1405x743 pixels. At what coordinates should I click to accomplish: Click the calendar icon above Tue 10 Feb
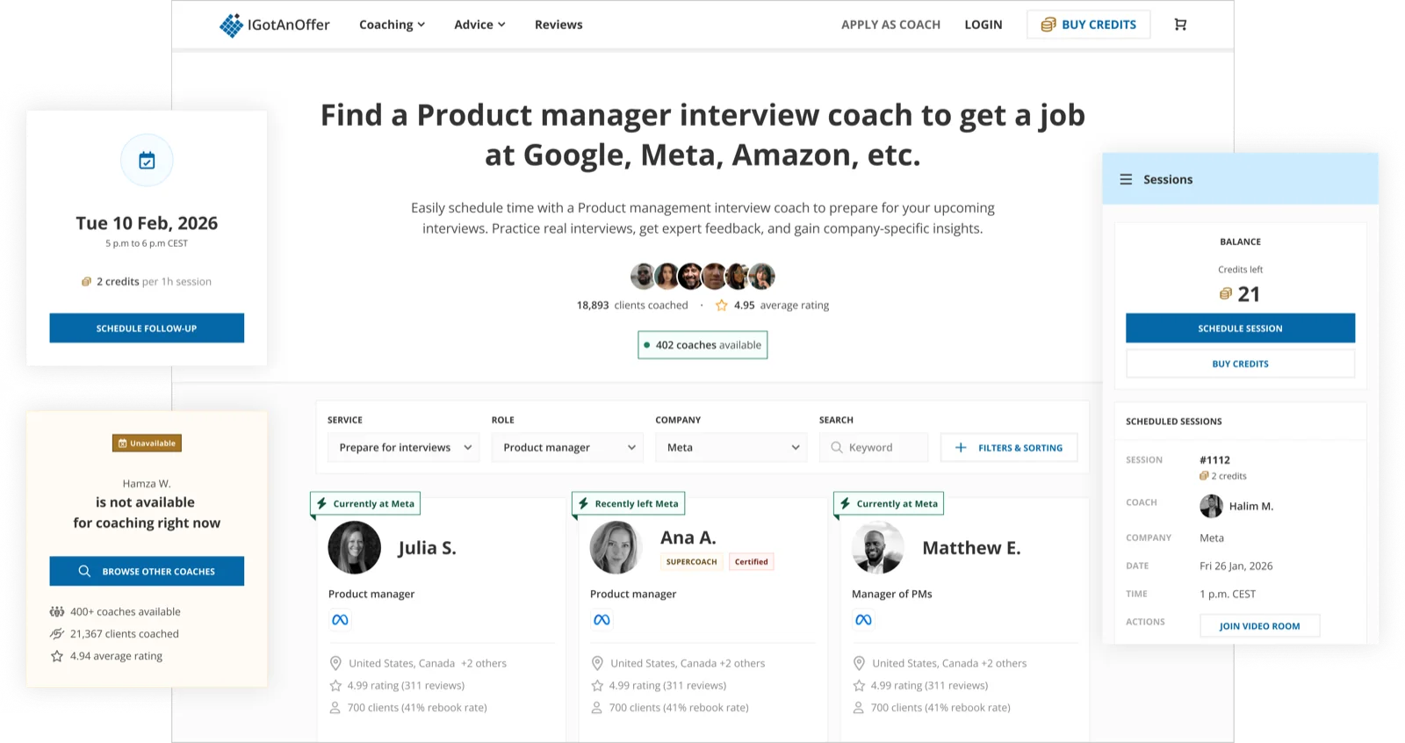tap(147, 160)
